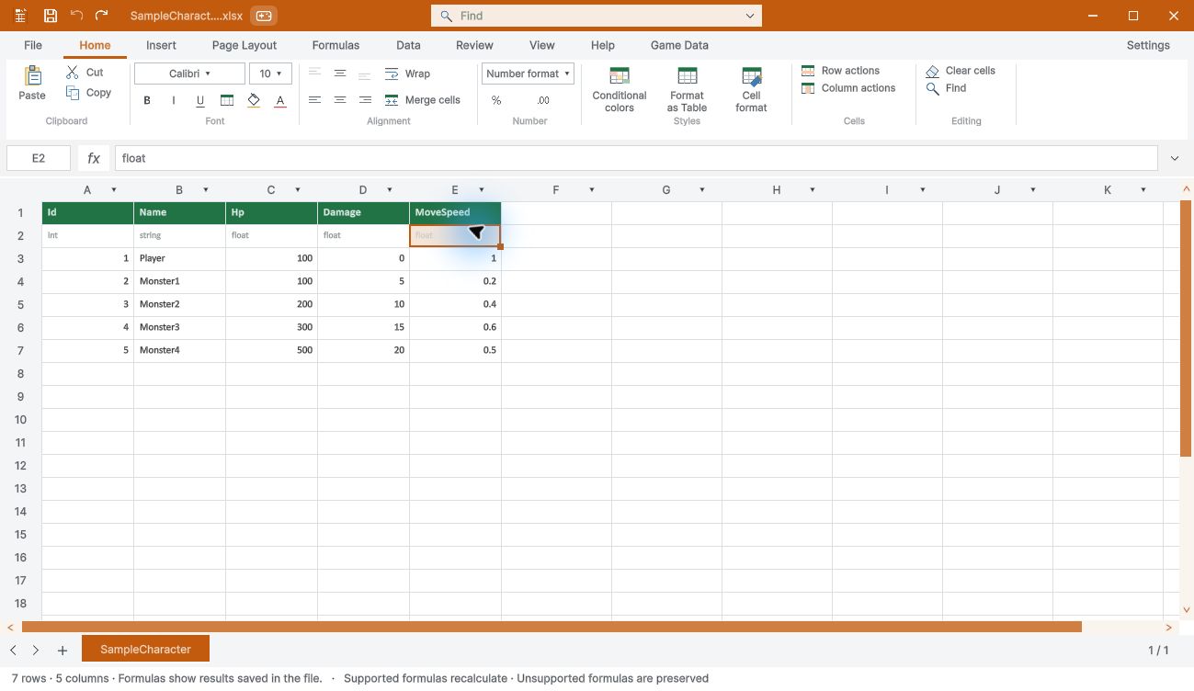The width and height of the screenshot is (1194, 691).
Task: Open the cell borders tool
Action: tap(227, 100)
